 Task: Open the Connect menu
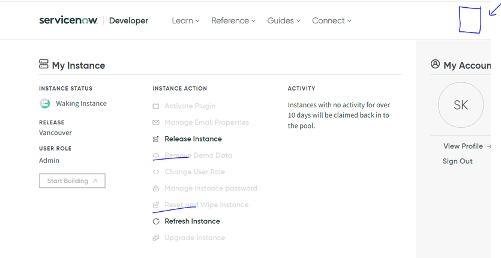[332, 21]
